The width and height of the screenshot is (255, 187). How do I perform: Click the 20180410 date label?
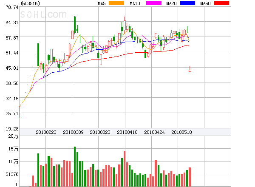point(127,132)
